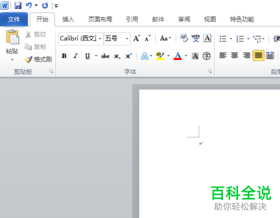
Task: Open the 视图 tab
Action: point(210,19)
